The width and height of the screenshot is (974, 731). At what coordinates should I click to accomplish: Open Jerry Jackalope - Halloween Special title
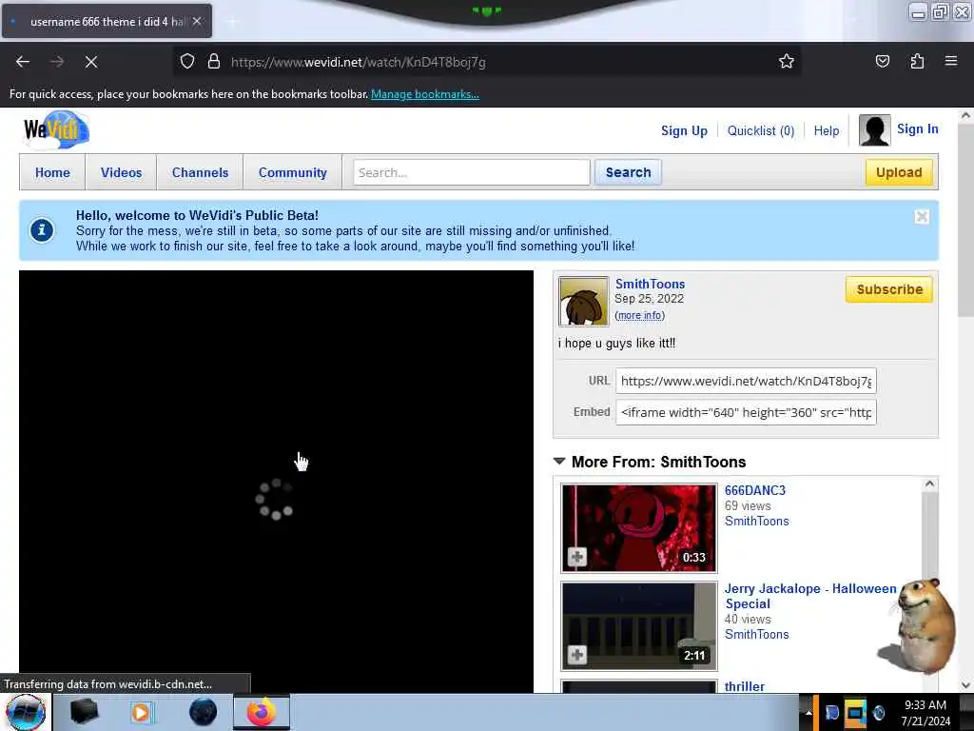click(810, 596)
